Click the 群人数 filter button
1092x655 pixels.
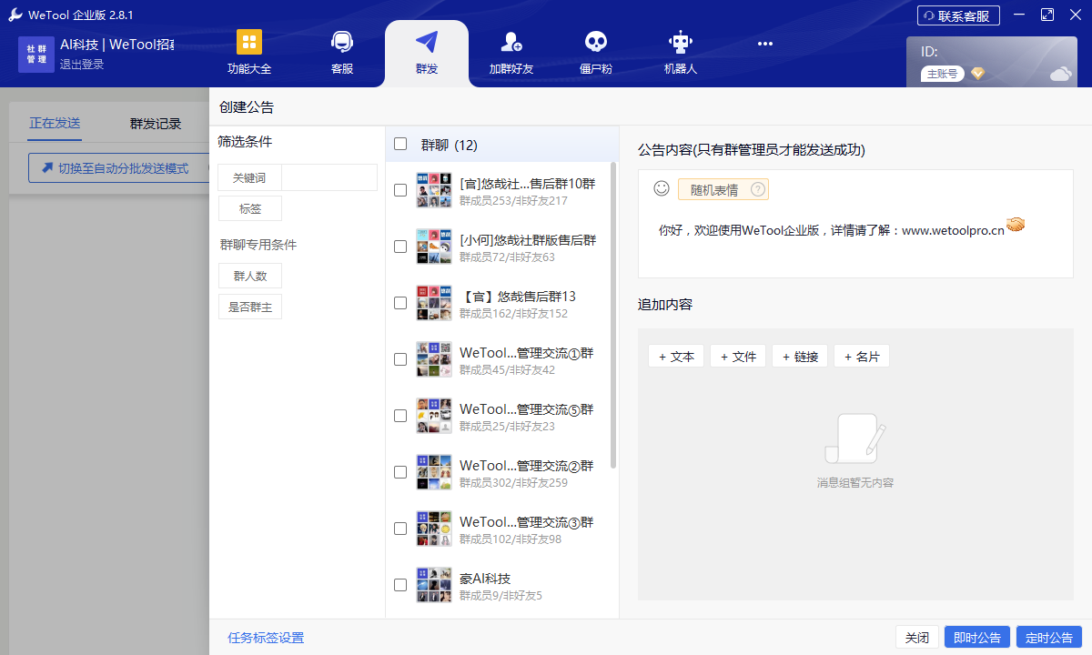(x=250, y=276)
